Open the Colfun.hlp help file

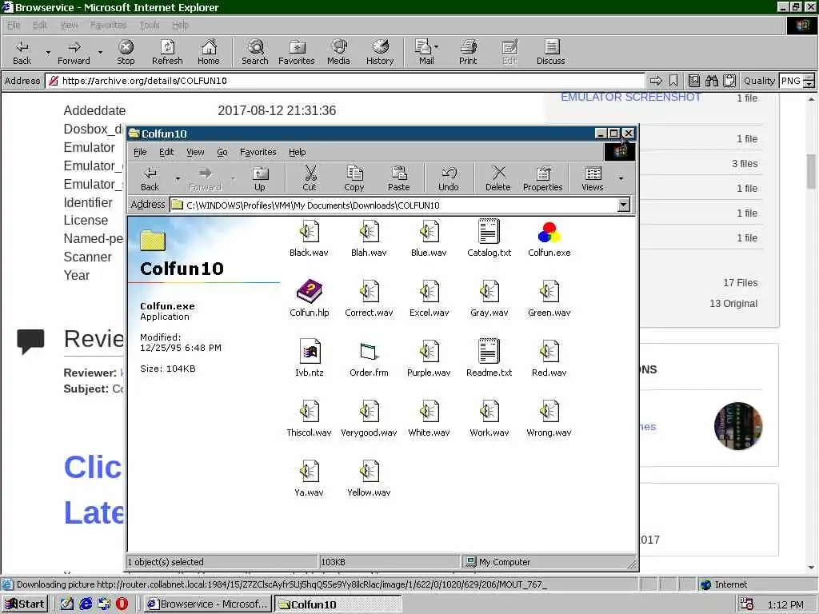[310, 298]
